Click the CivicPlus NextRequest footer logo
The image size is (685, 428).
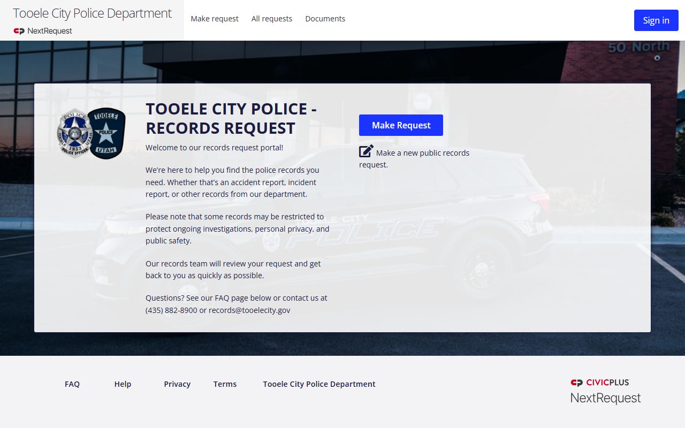point(605,392)
